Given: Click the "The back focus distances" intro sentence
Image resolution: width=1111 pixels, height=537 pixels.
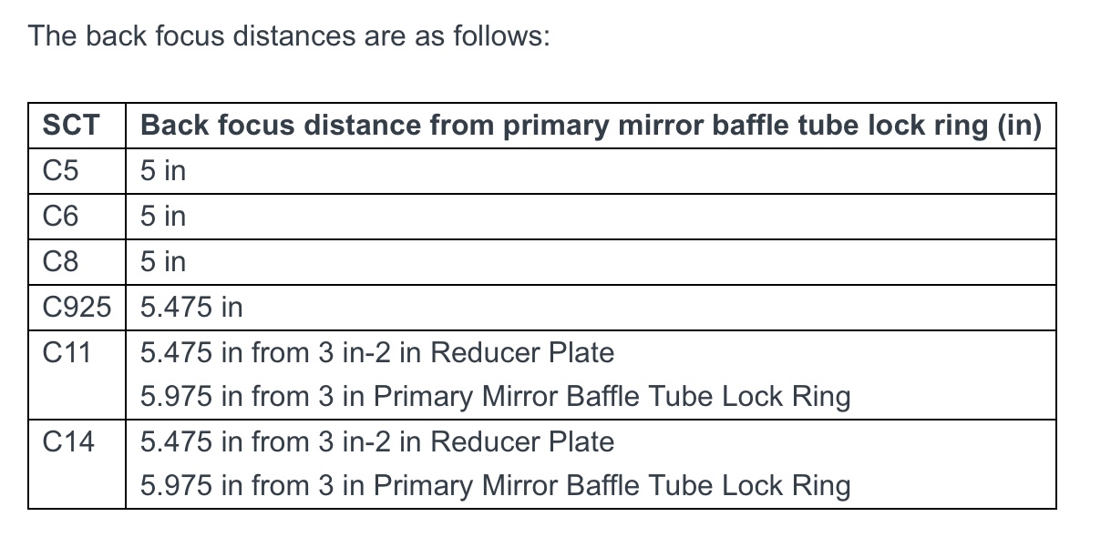Looking at the screenshot, I should (288, 37).
